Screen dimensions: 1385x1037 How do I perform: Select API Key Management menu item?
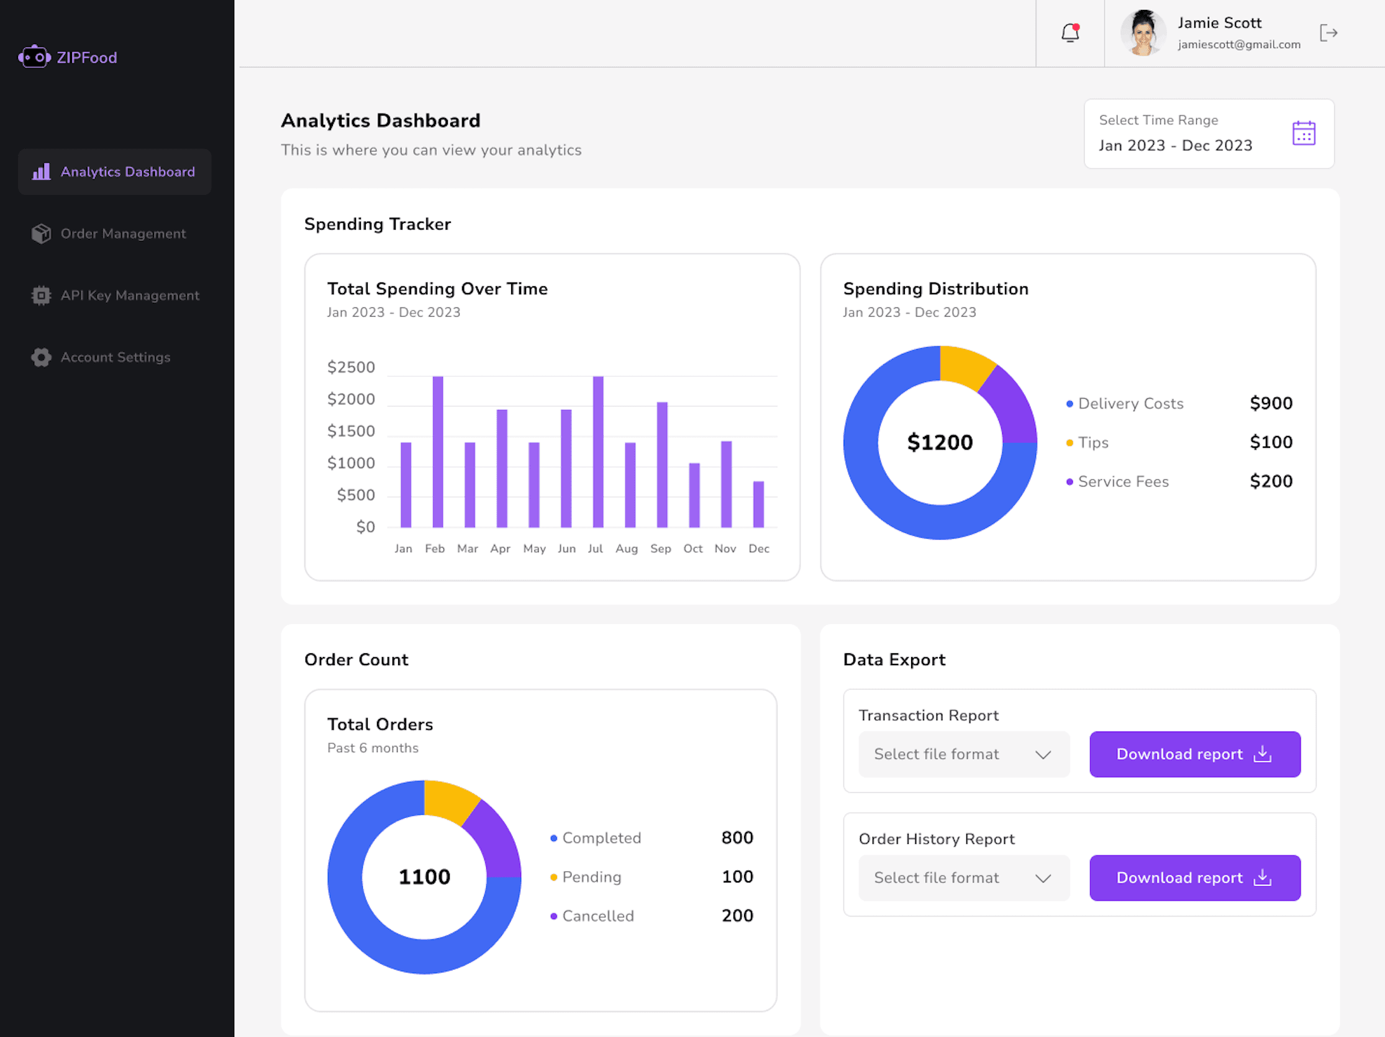[x=130, y=296]
